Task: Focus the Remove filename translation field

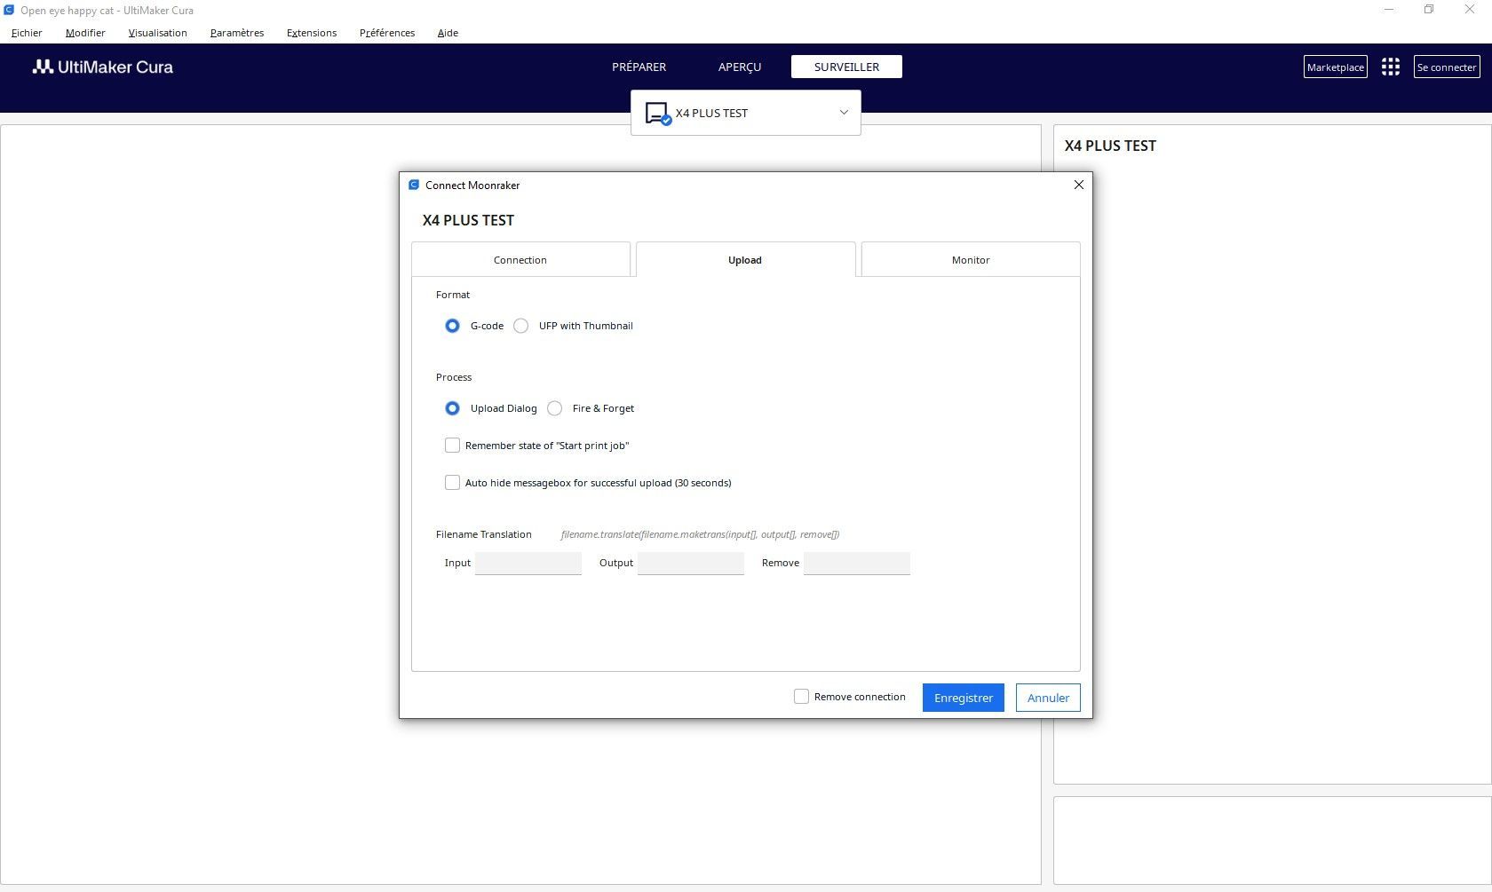Action: point(857,563)
